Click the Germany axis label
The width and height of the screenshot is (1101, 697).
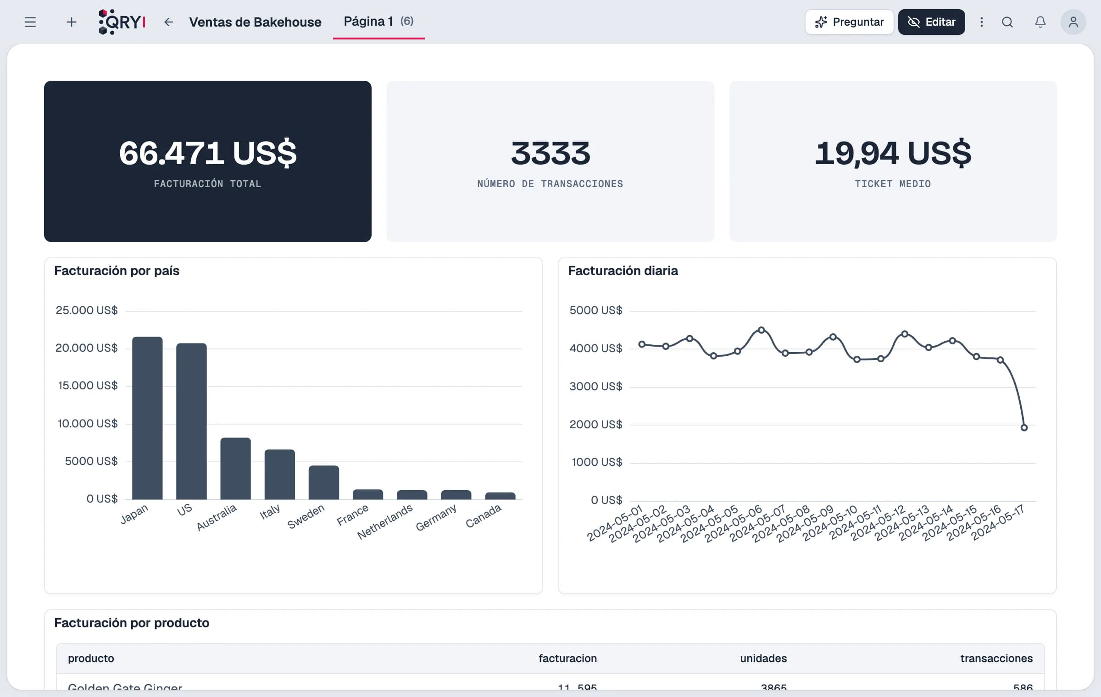pos(436,517)
